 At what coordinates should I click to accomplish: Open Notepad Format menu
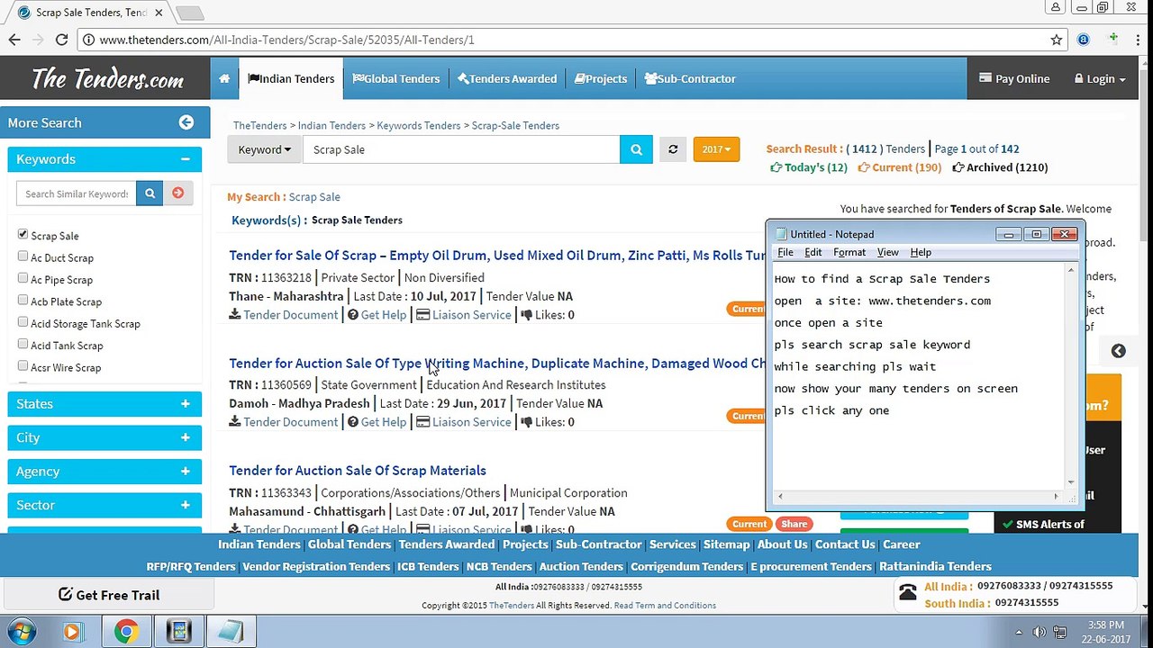point(849,252)
